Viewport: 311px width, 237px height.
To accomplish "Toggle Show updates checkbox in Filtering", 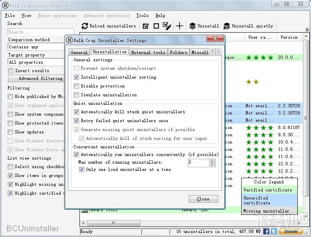I will [10, 132].
